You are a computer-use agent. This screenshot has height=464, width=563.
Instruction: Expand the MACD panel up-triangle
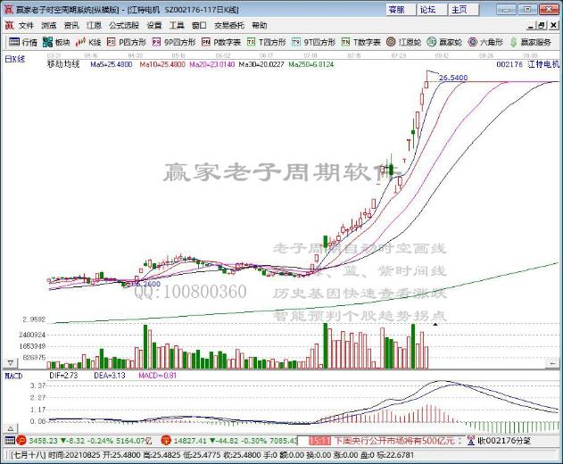(11, 427)
